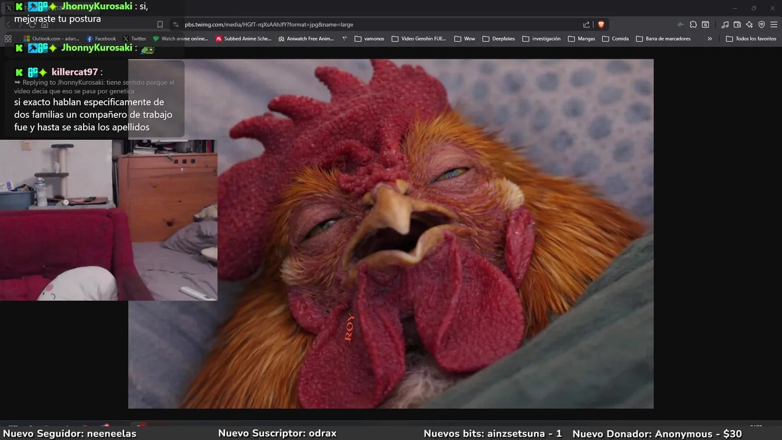
Task: Expand the Deepfakes bookmarks folder
Action: 499,38
